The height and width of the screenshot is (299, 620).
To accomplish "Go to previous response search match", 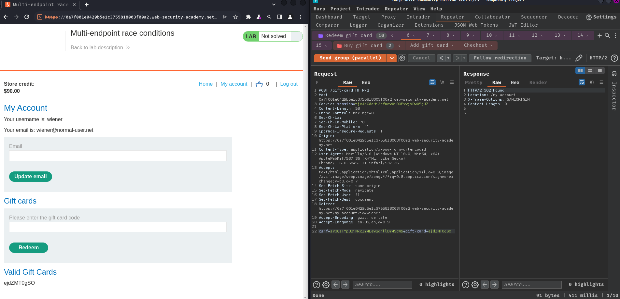I will tap(485, 285).
